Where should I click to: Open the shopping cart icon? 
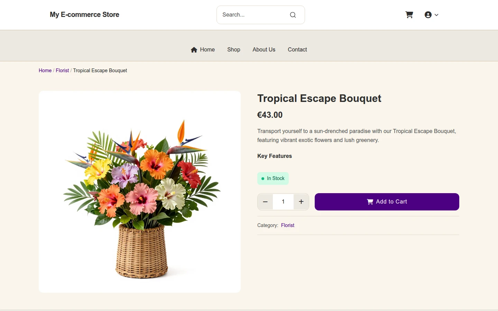(x=409, y=15)
